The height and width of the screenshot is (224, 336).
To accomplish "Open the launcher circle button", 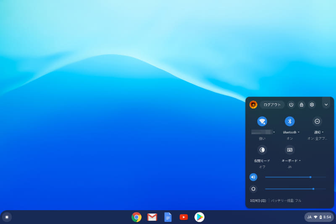I will (7, 217).
